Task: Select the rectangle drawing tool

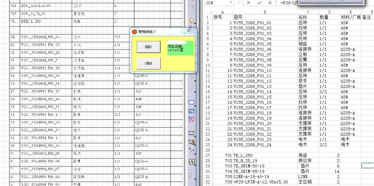Action: click(x=191, y=102)
